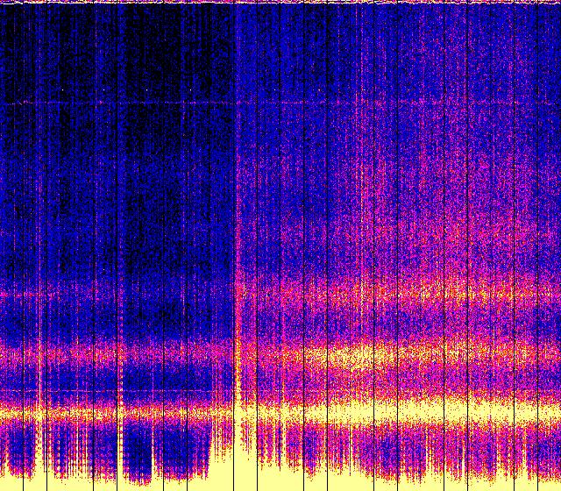
Task: Click the solid yellow strip along the bottom edge
Action: [x=280, y=484]
